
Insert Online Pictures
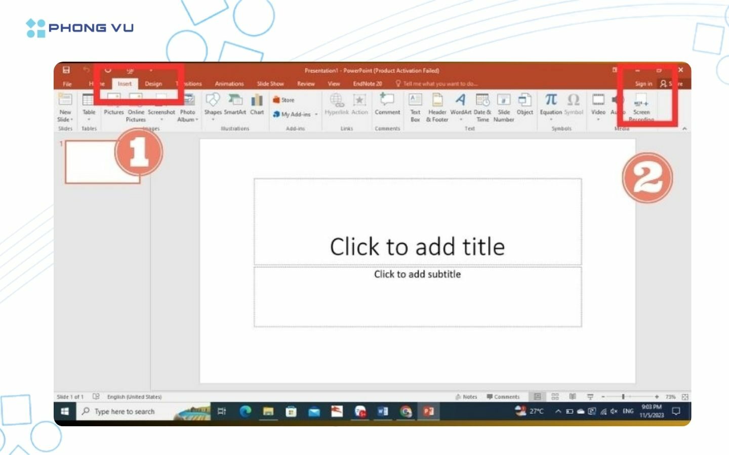click(136, 108)
